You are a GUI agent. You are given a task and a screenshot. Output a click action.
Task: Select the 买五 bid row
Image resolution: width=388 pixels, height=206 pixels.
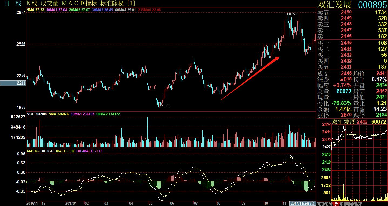point(352,67)
